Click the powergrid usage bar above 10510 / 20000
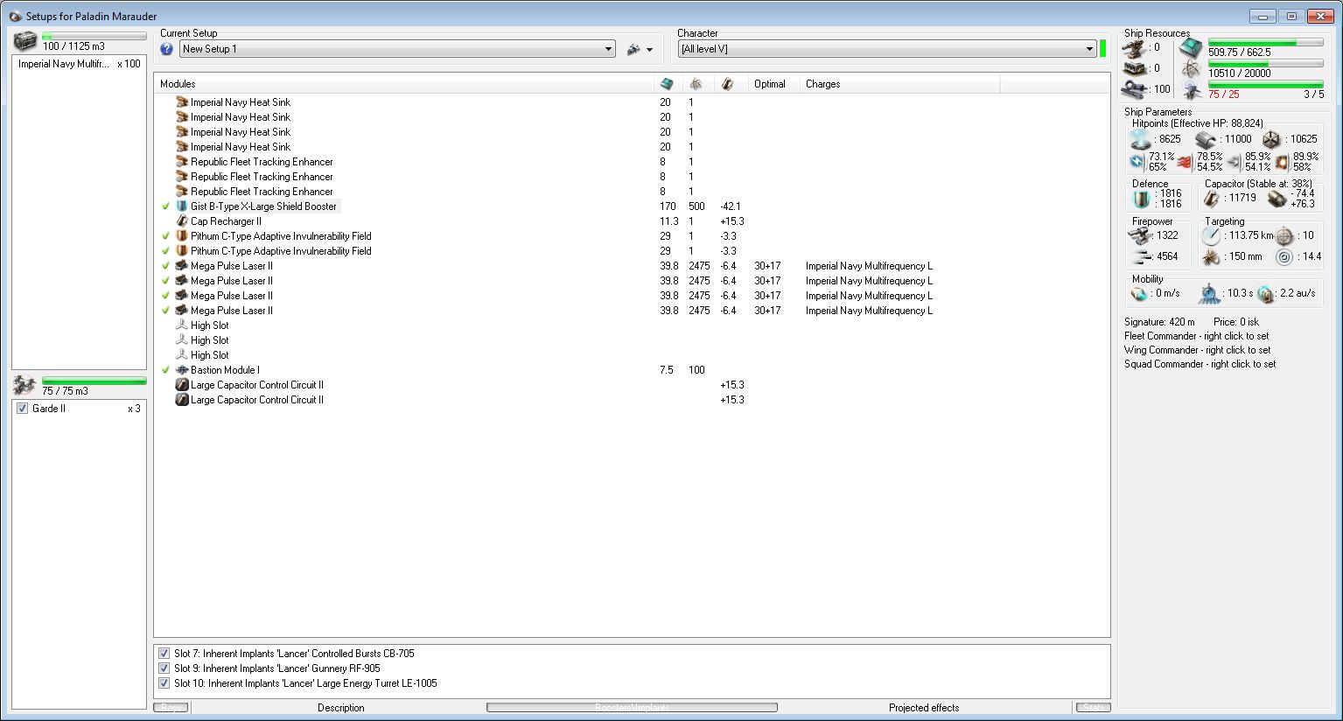Screen dimensions: 1343x721 (1265, 63)
